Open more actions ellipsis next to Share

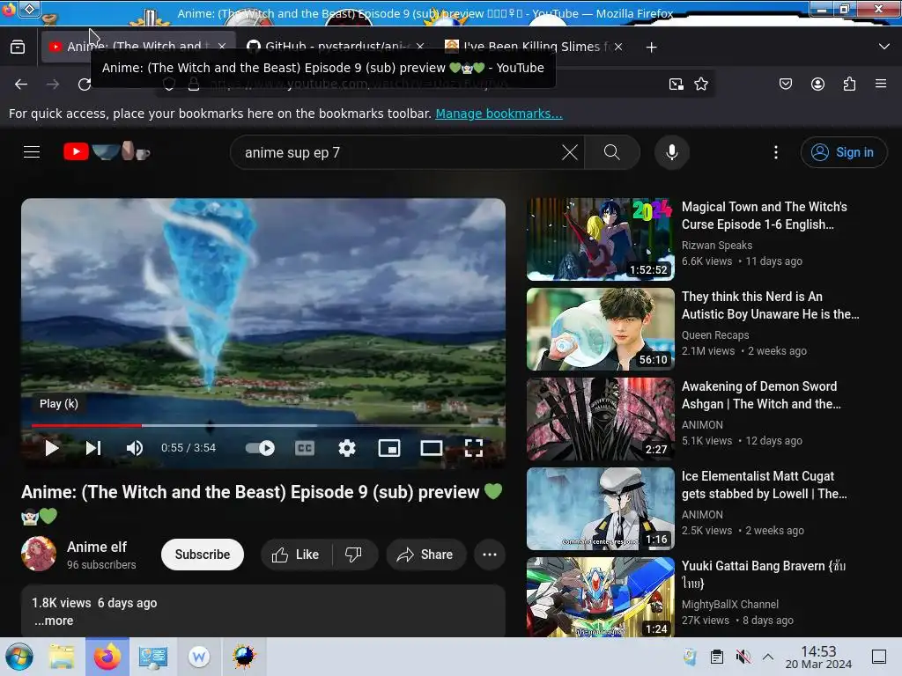click(x=490, y=555)
